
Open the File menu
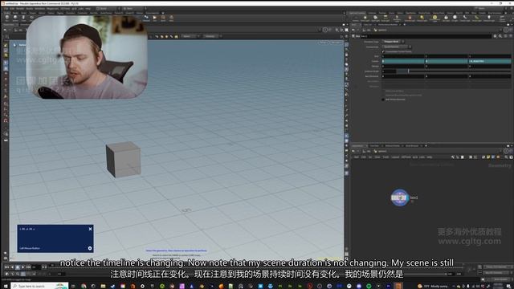pos(6,9)
